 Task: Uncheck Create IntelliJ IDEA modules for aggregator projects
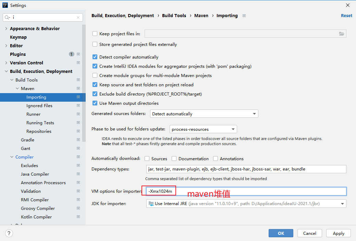coord(95,66)
